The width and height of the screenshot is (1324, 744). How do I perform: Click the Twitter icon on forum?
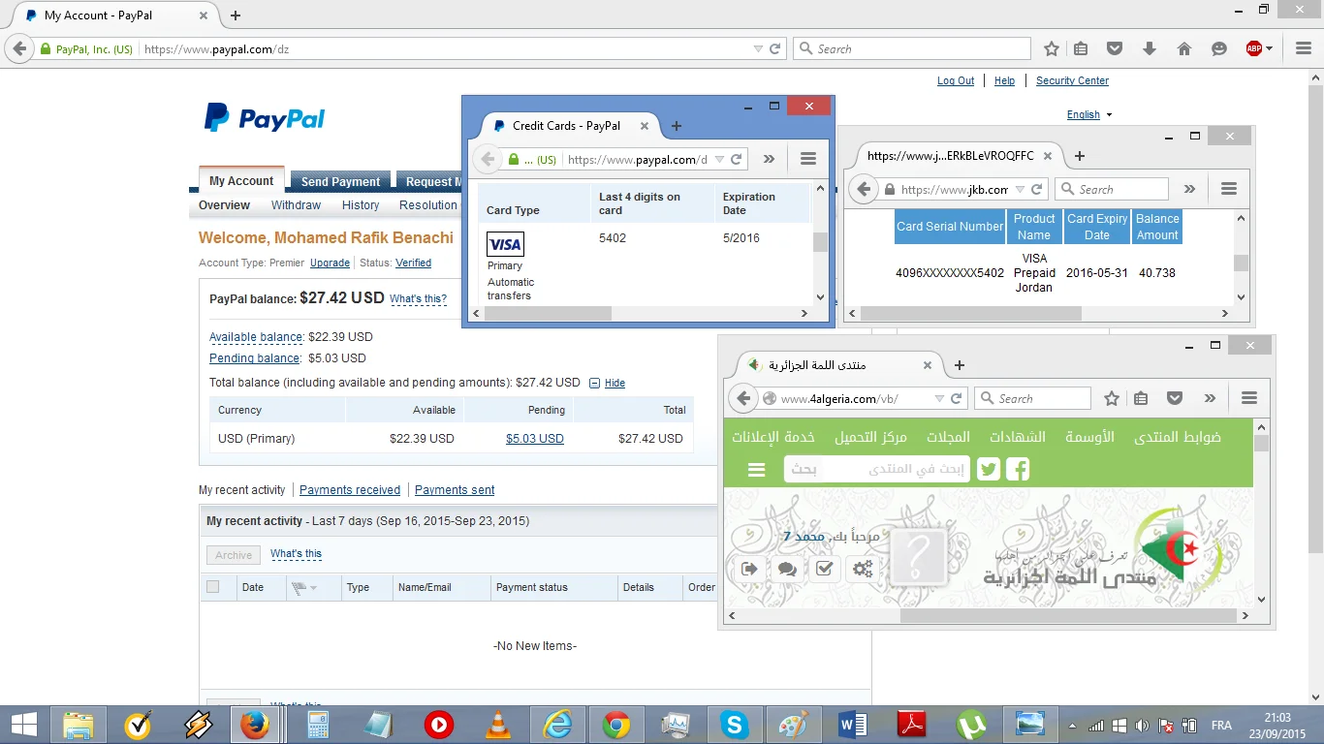pyautogui.click(x=989, y=470)
